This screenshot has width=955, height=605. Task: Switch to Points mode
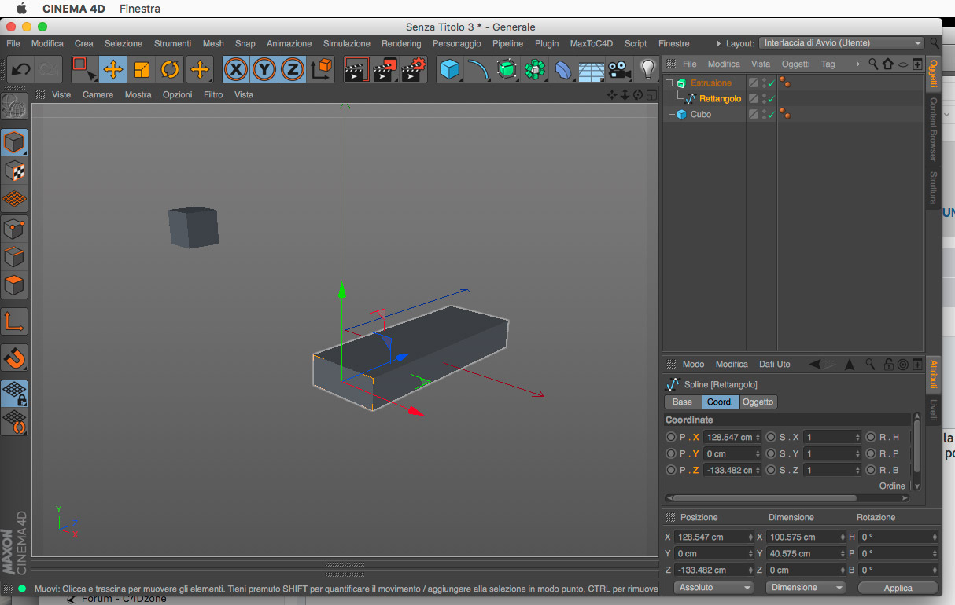[14, 228]
